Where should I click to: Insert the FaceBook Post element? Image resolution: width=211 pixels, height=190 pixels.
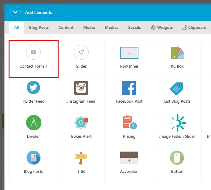(129, 88)
